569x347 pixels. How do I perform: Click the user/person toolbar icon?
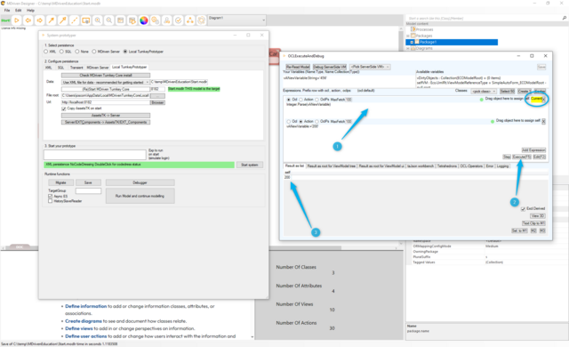pos(167,20)
